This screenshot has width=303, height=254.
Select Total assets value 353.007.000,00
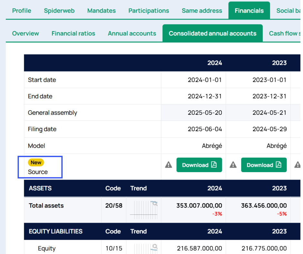click(199, 205)
